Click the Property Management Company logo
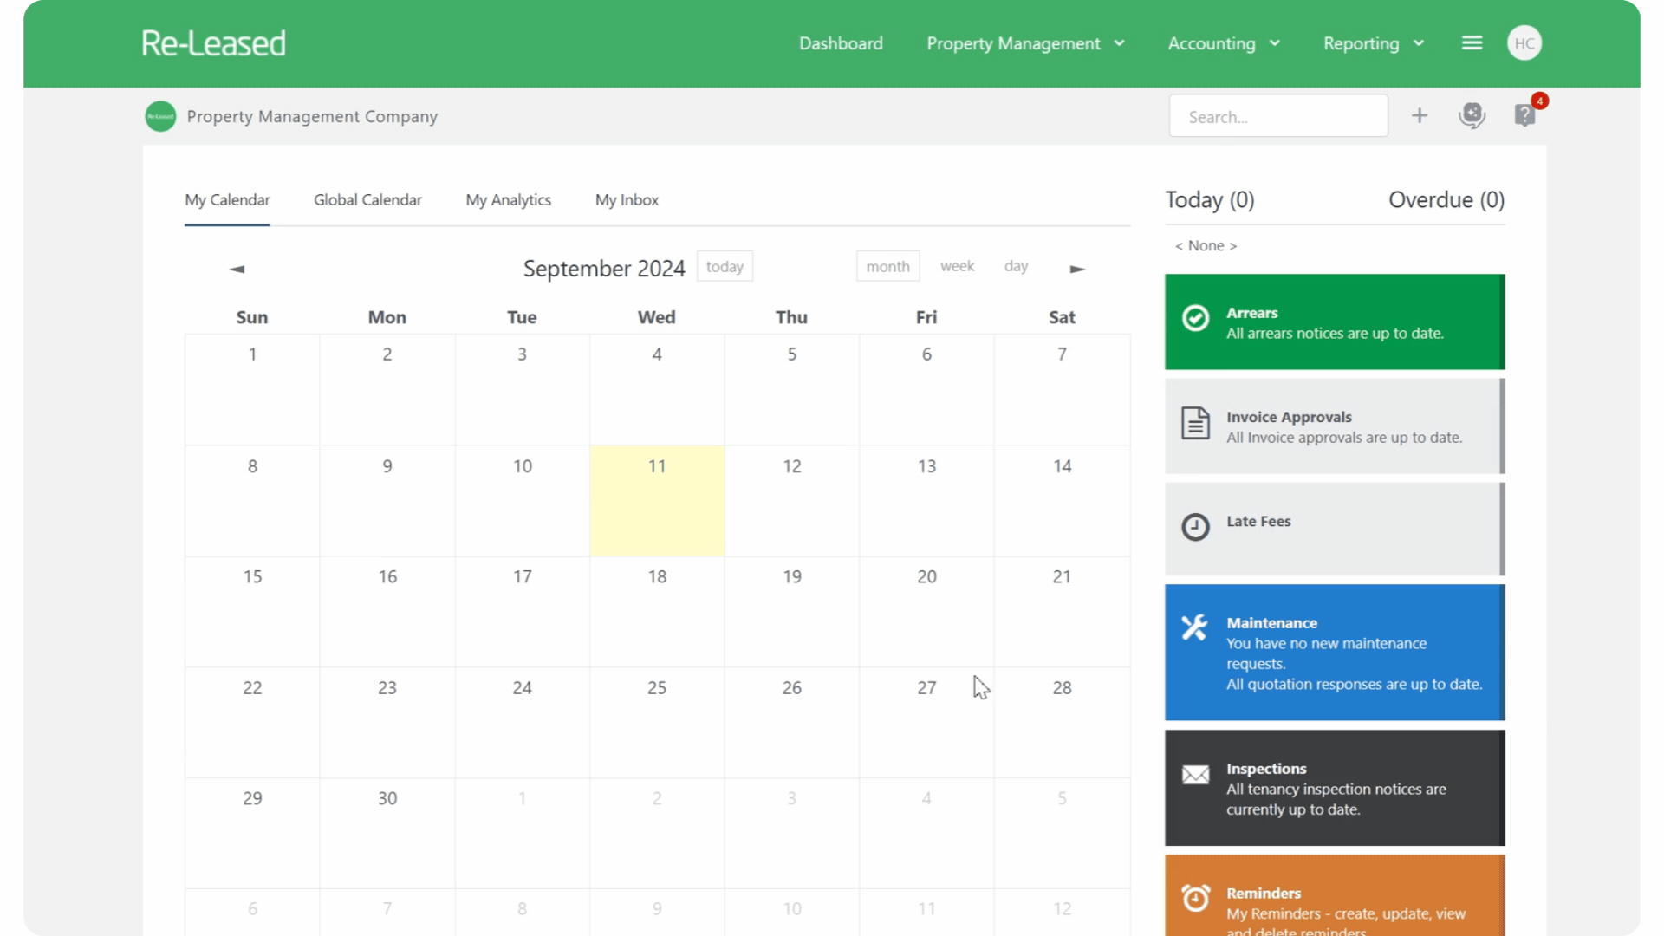 [x=160, y=116]
